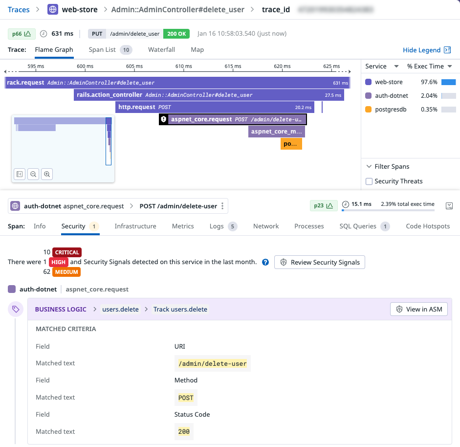This screenshot has width=460, height=447.
Task: Open the Map trace tab
Action: (197, 50)
